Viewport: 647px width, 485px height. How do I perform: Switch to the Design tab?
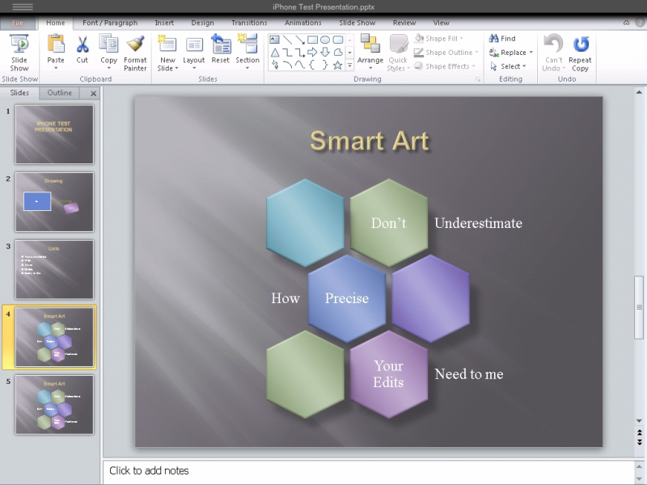coord(202,23)
